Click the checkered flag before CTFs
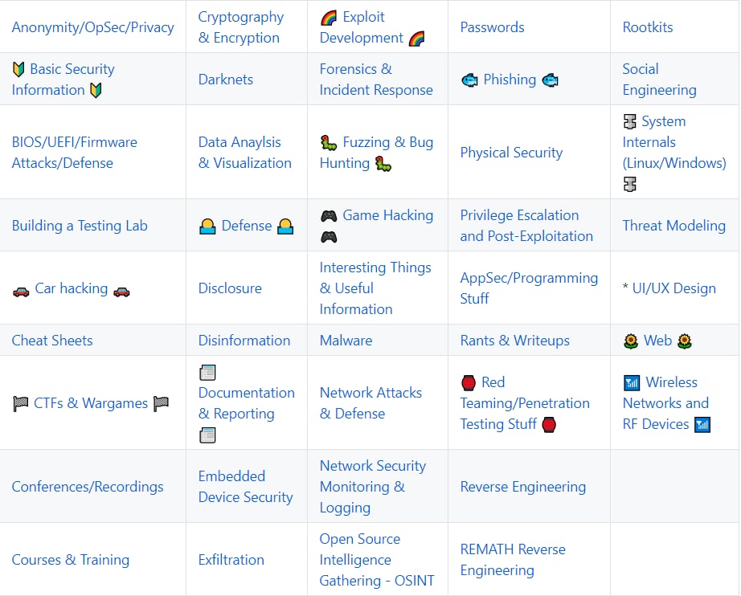Viewport: 741px width, 596px height. click(20, 404)
